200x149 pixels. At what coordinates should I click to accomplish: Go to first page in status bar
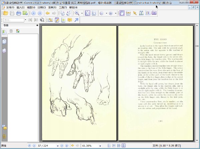click(29, 145)
